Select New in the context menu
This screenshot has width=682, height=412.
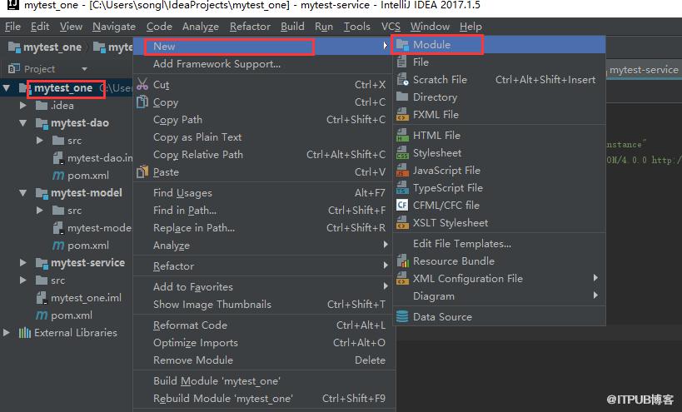(x=264, y=47)
